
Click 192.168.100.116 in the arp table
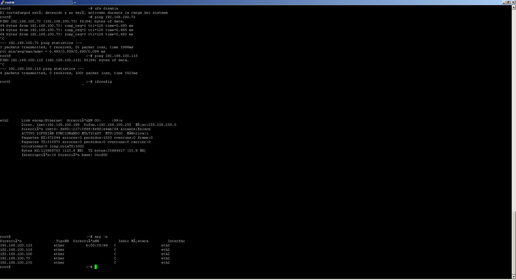pyautogui.click(x=16, y=250)
